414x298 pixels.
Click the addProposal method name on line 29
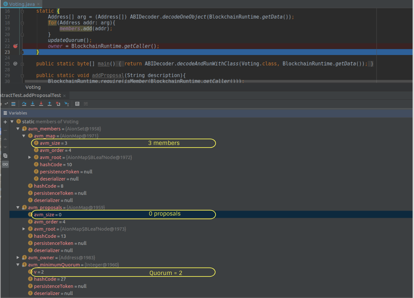click(108, 75)
